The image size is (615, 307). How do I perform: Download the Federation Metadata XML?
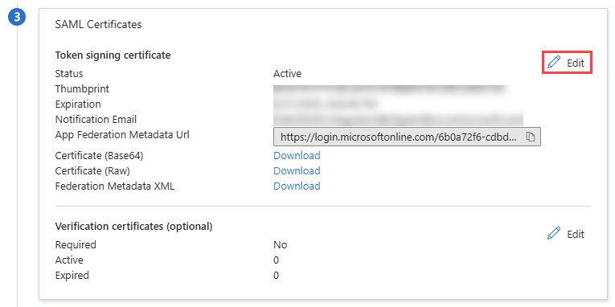[297, 186]
